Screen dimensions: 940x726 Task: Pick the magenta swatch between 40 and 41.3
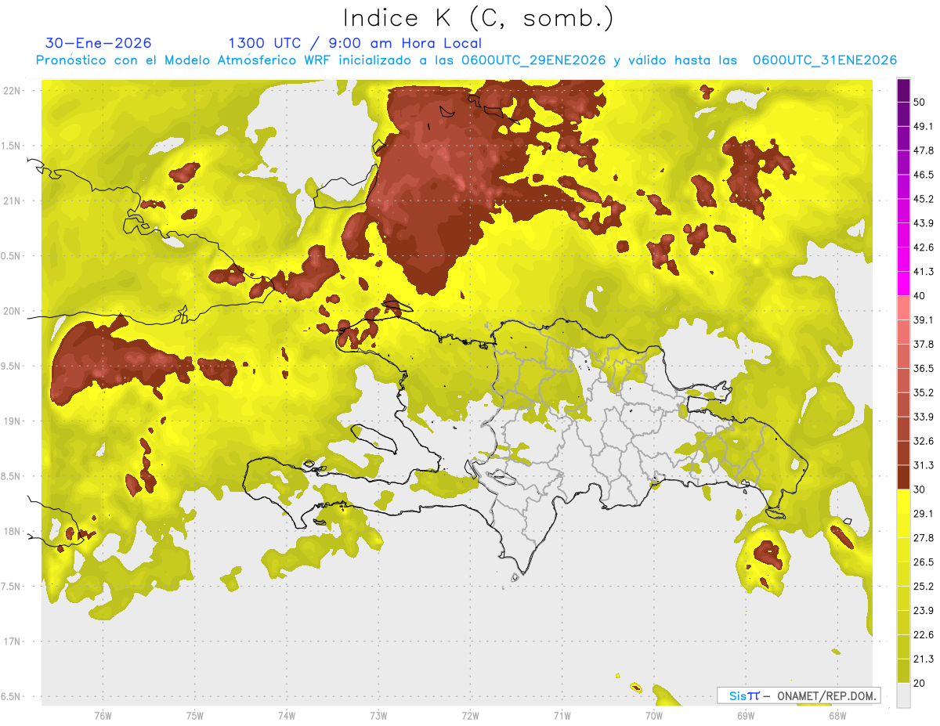(x=903, y=284)
